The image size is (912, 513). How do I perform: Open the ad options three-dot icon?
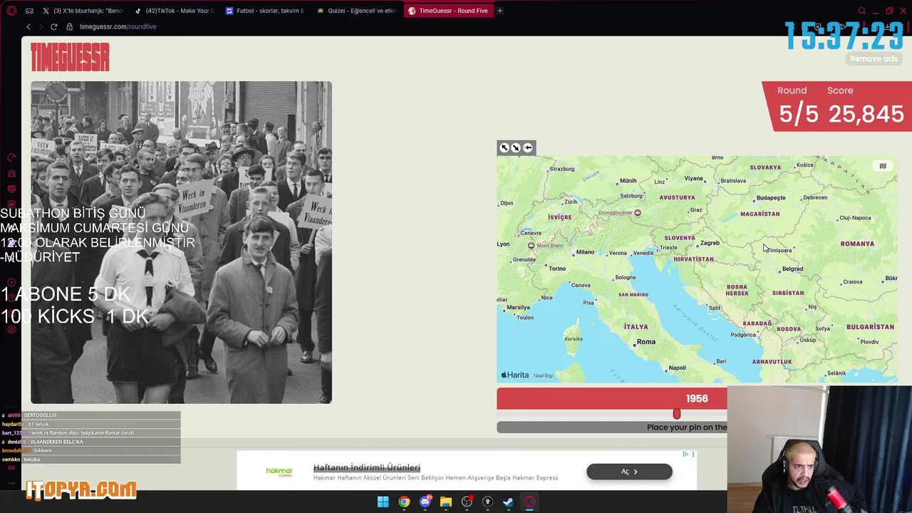pyautogui.click(x=693, y=454)
